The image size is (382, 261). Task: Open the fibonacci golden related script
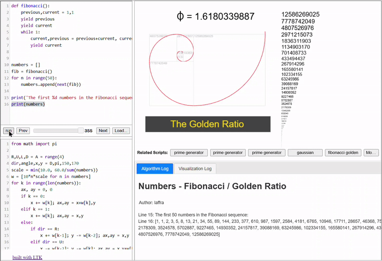click(x=343, y=153)
